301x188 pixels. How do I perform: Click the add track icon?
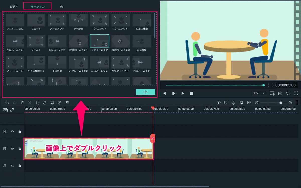5,110
